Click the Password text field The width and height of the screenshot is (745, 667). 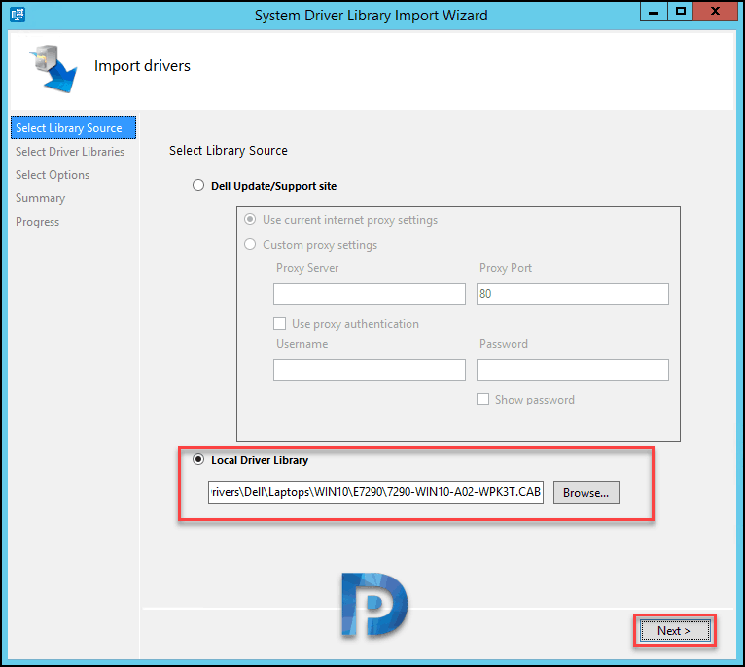[x=573, y=370]
